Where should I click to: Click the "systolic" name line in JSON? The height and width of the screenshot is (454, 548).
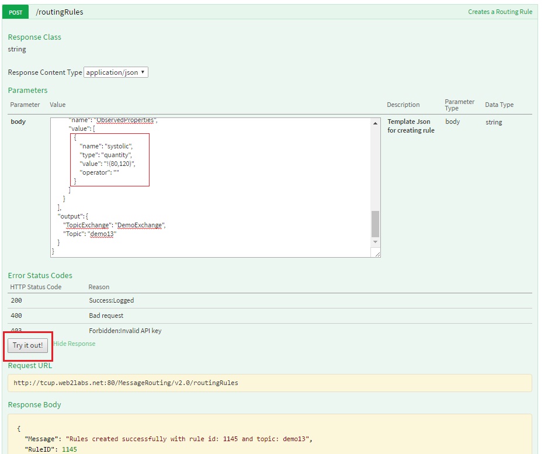(106, 146)
